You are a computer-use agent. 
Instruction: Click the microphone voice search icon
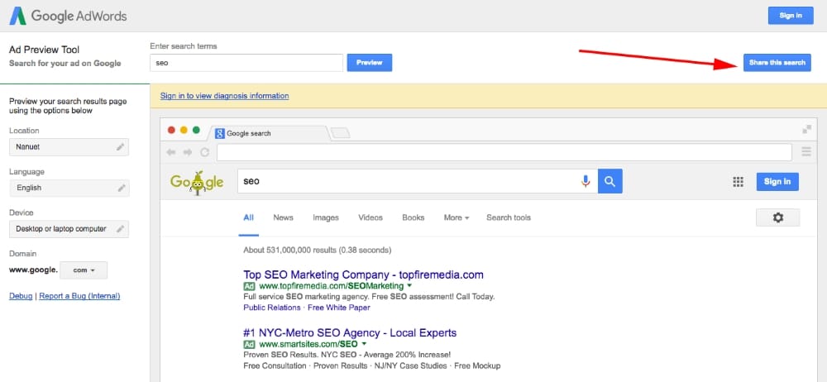point(586,181)
